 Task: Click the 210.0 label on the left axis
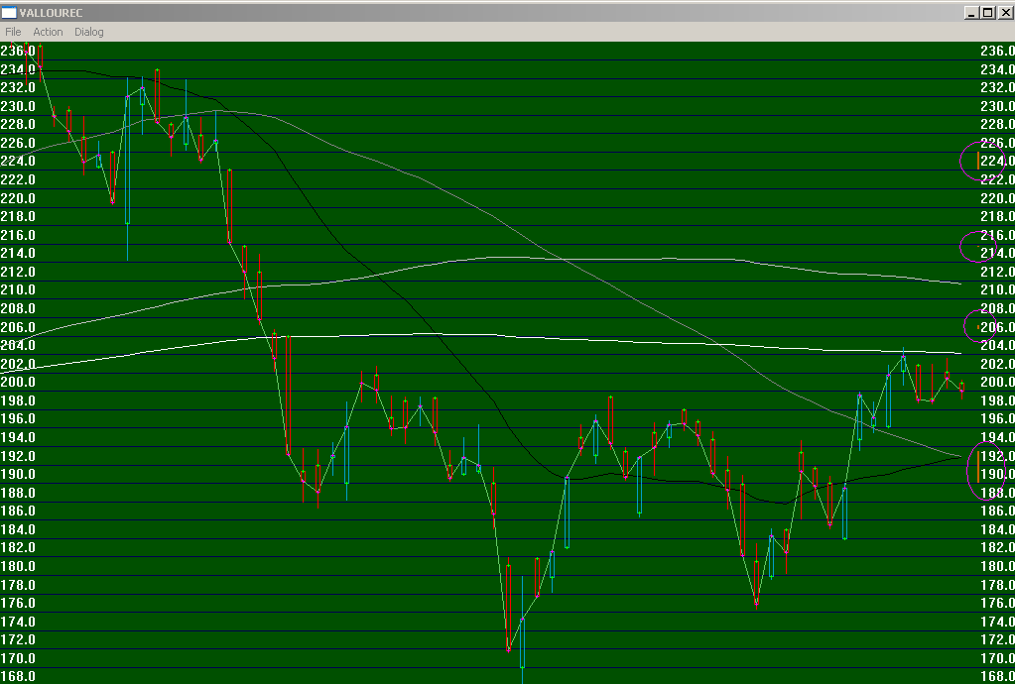[x=18, y=289]
